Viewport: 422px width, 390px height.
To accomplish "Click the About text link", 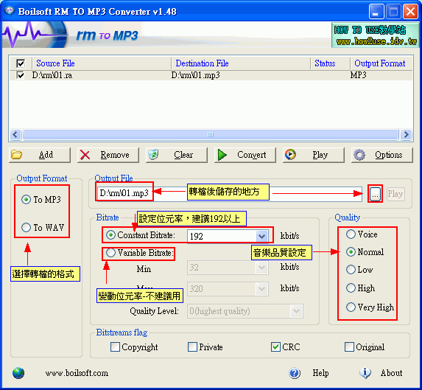I will coord(392,373).
